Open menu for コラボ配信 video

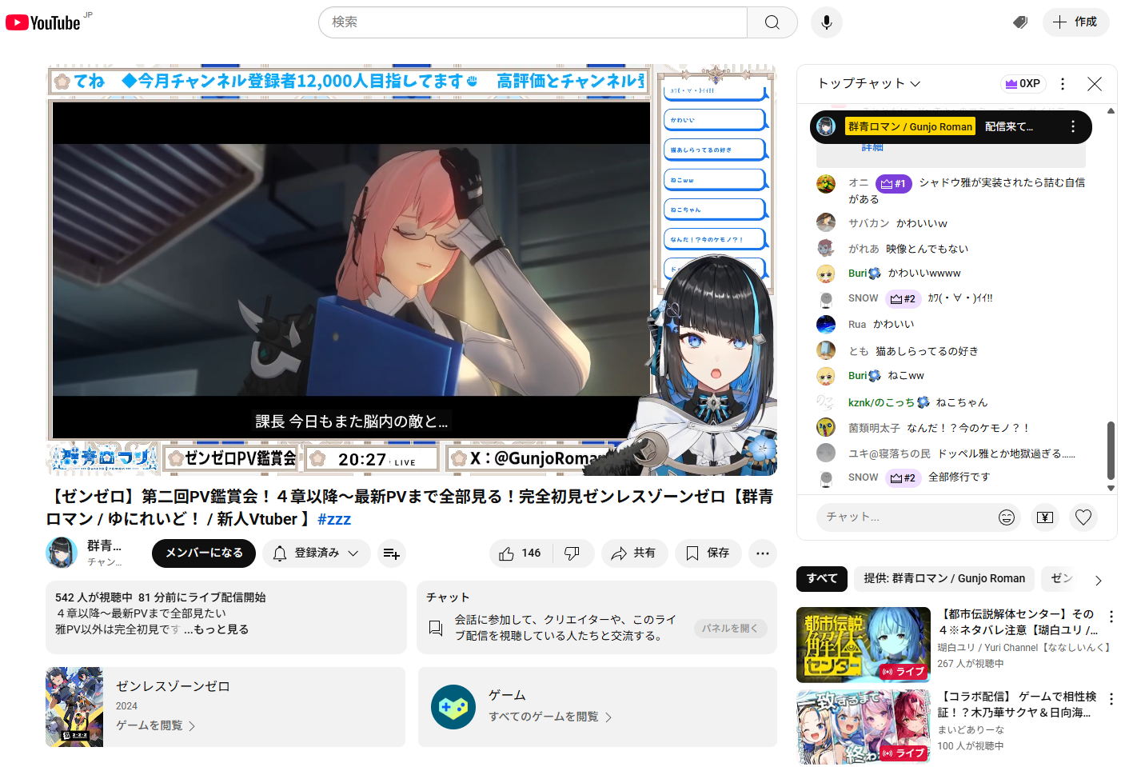[x=1111, y=699]
